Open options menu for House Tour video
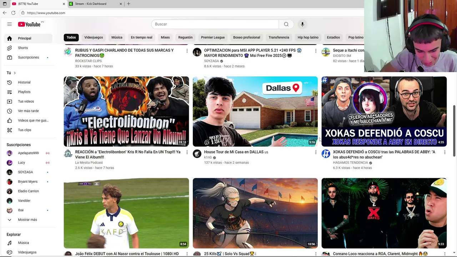The width and height of the screenshot is (457, 257). click(316, 152)
